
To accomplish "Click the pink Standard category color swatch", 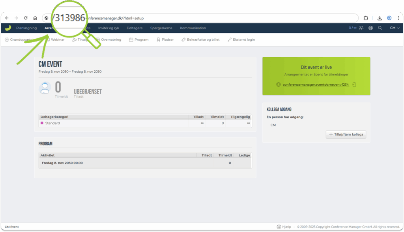I will [42, 123].
